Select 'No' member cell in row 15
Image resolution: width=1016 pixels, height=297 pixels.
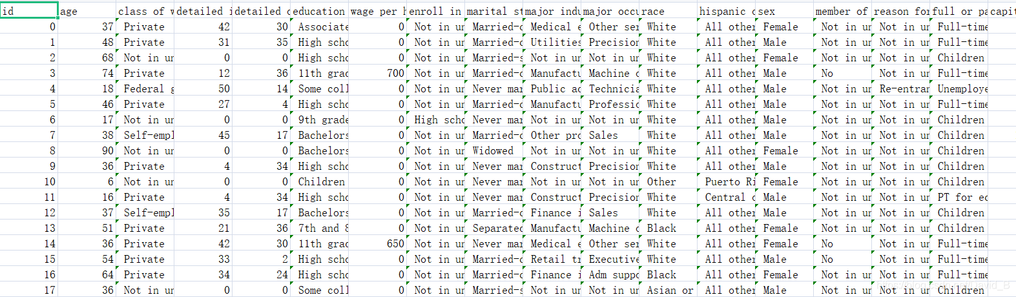pyautogui.click(x=843, y=259)
